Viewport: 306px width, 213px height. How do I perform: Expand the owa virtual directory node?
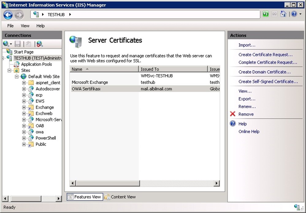point(24,132)
